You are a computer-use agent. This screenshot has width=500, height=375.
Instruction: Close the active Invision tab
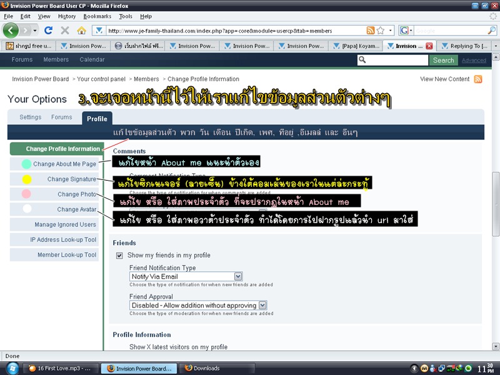429,46
